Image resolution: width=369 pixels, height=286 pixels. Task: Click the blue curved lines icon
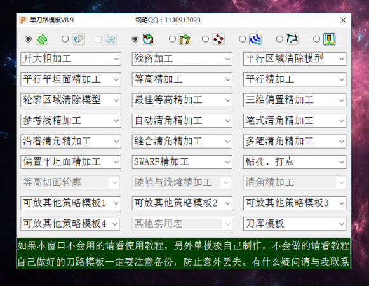[x=255, y=39]
